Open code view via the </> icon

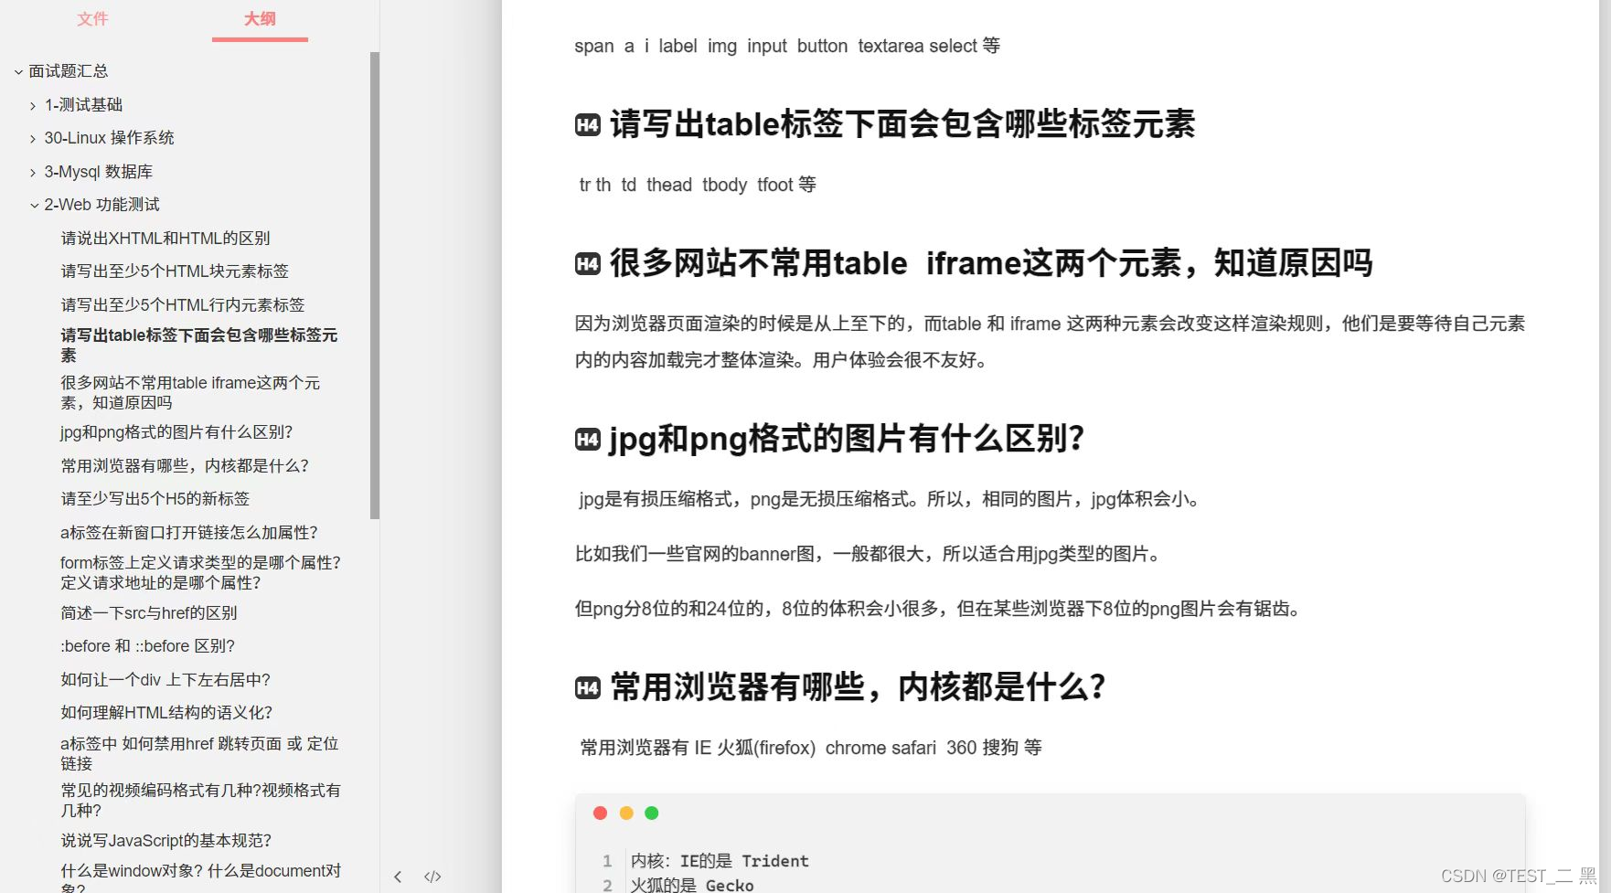tap(432, 876)
